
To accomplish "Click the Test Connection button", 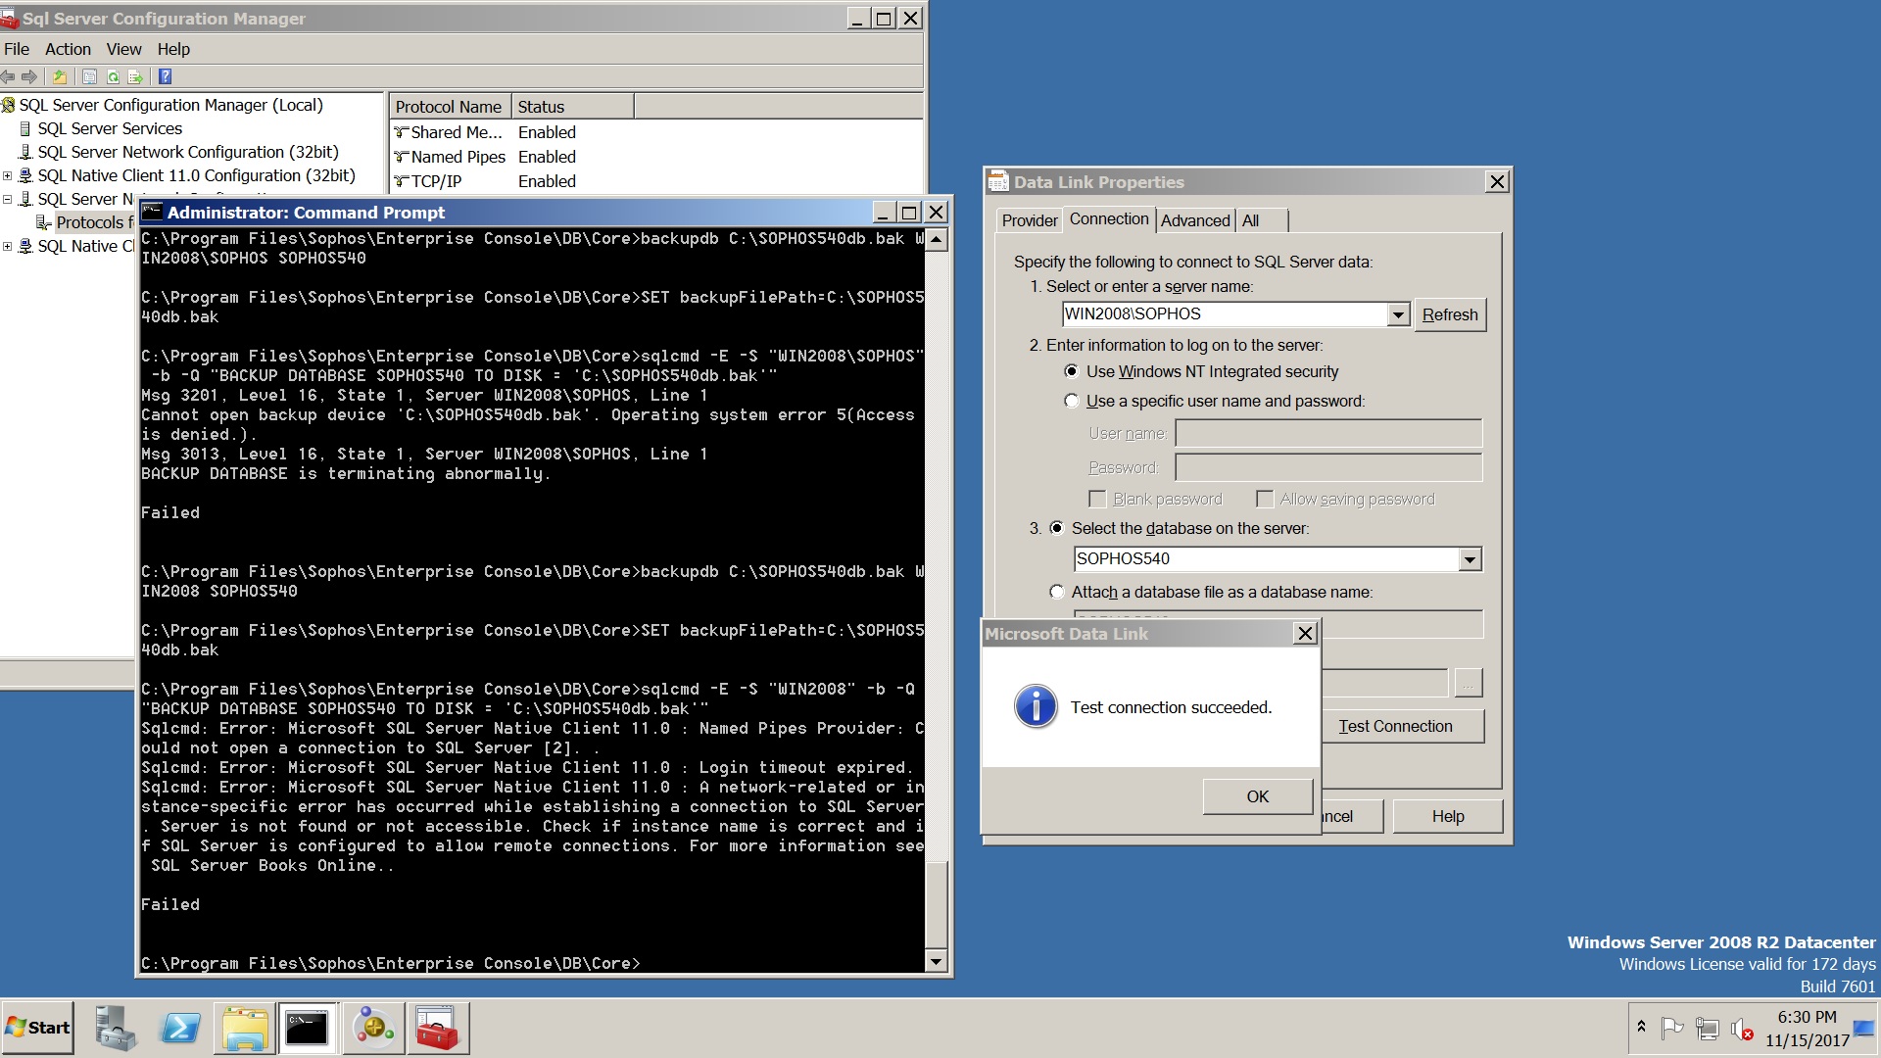I will pos(1402,726).
